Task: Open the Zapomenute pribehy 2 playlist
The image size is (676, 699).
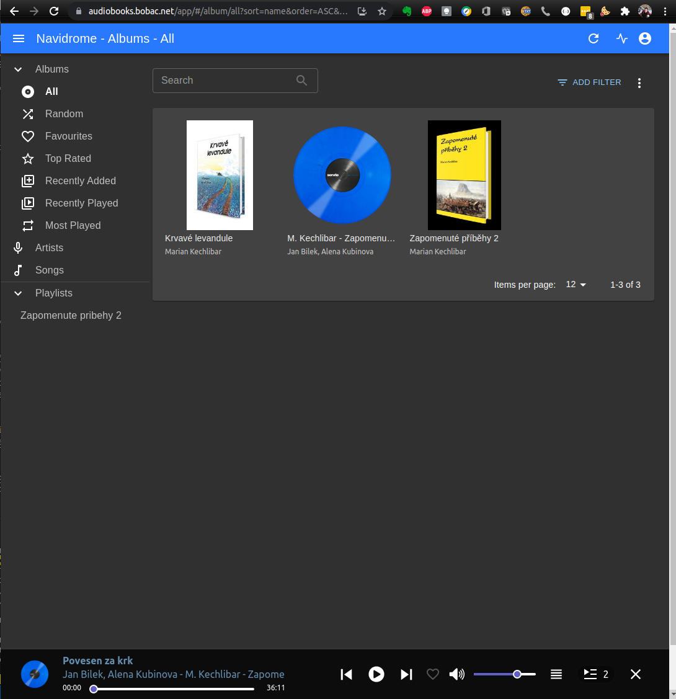Action: point(71,316)
